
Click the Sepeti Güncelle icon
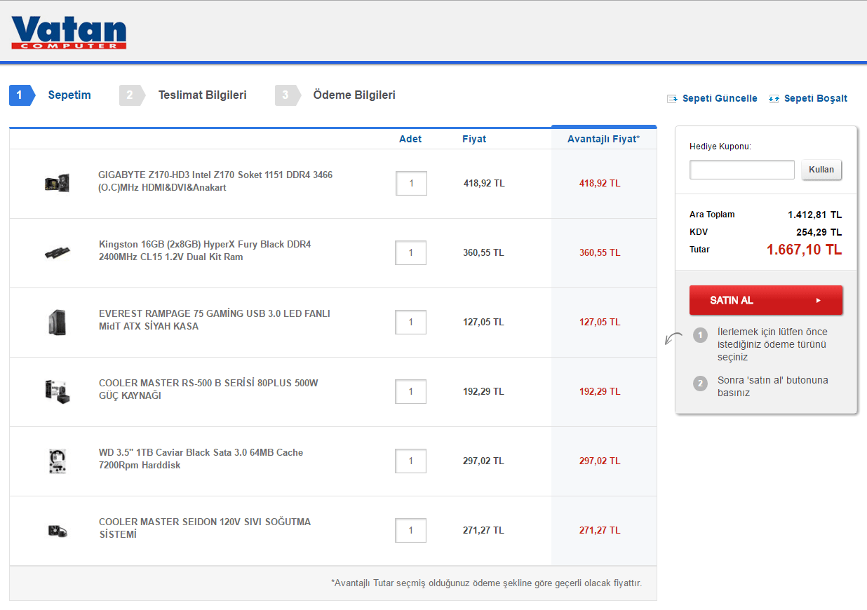[x=672, y=99]
